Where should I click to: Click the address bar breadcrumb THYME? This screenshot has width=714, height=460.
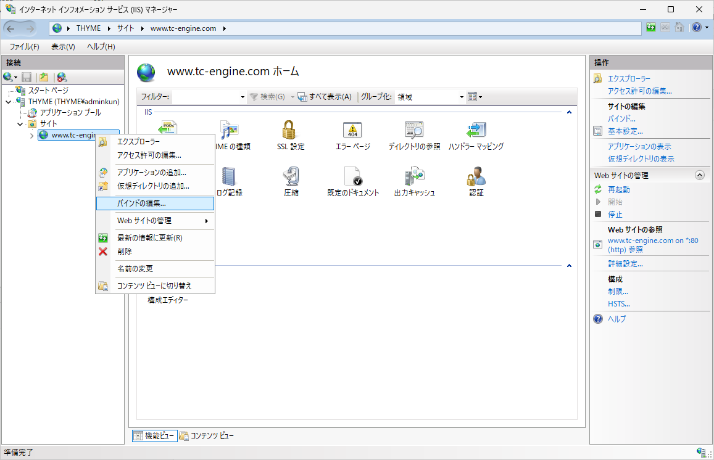tap(89, 28)
